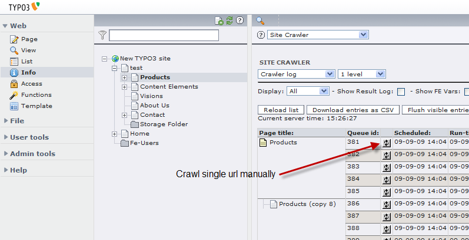
Task: Crawl queue entry 381 manually
Action: coord(387,143)
